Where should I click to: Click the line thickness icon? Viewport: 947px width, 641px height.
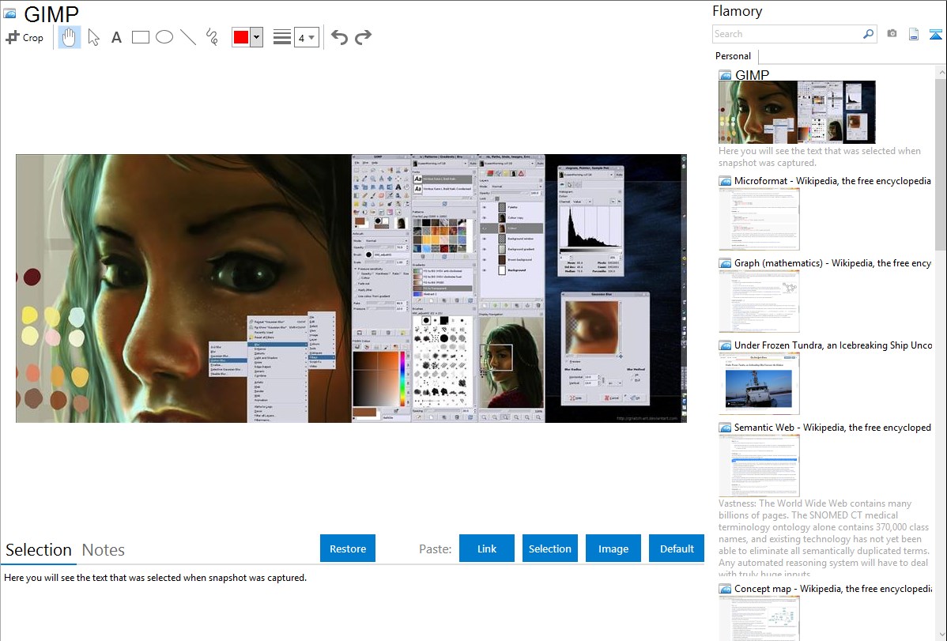281,37
